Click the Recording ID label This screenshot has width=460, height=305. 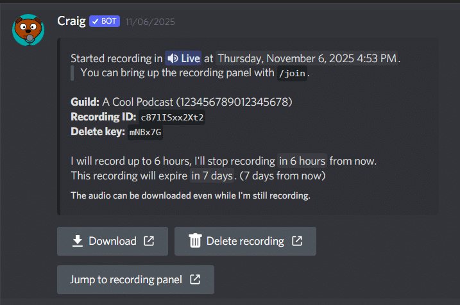click(x=103, y=117)
